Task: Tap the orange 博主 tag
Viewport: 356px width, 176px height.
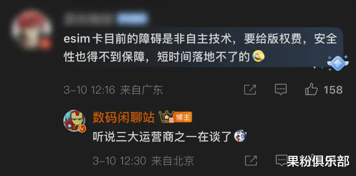Action: click(x=183, y=117)
